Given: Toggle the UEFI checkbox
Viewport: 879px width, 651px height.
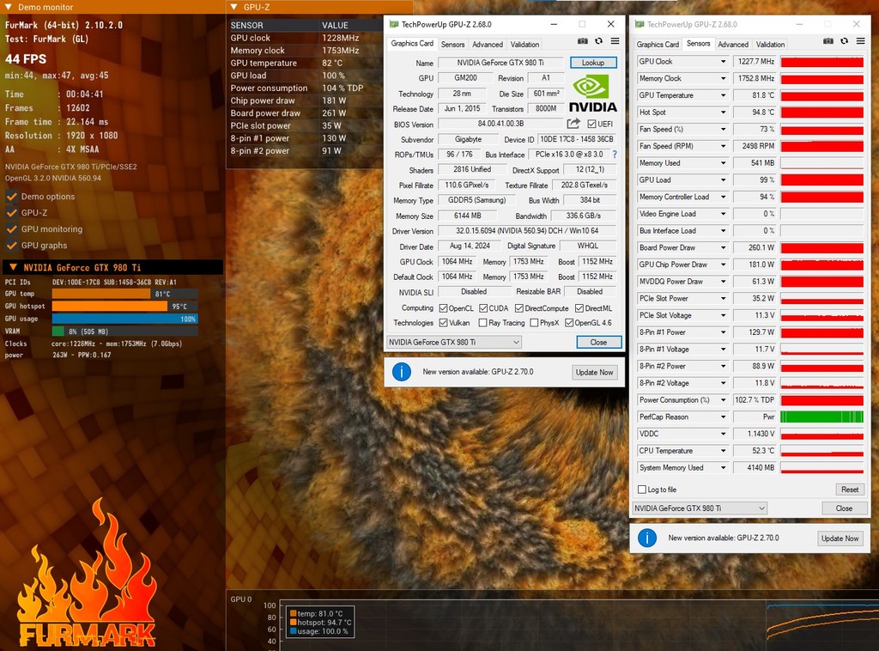Looking at the screenshot, I should tap(591, 124).
